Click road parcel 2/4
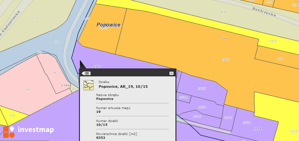This screenshot has height=141, width=299. (57, 43)
